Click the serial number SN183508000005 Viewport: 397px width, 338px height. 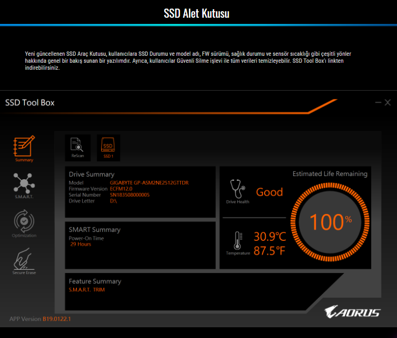tap(130, 195)
